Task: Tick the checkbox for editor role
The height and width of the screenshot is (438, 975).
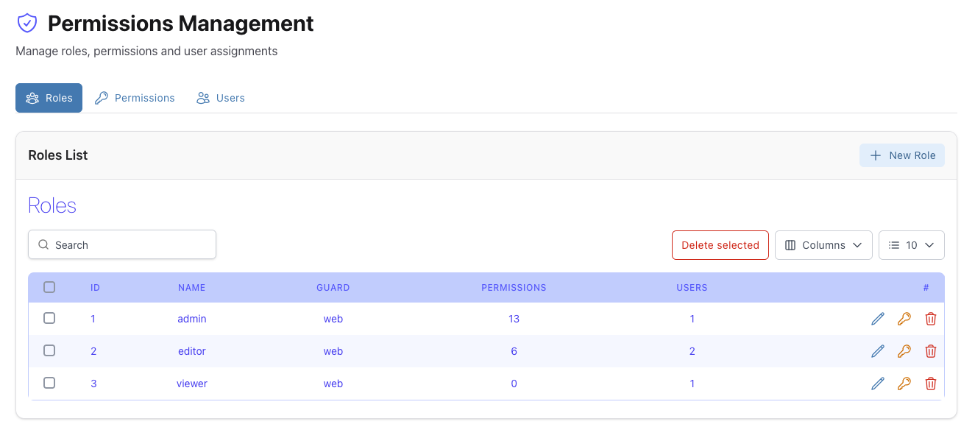Action: [49, 350]
